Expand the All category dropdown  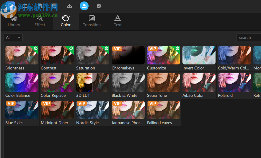pos(13,37)
